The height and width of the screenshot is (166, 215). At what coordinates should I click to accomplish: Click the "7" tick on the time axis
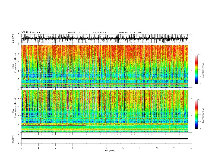140,148
